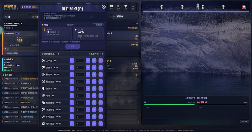Click the trash icon beside battle log
This screenshot has width=252, height=132.
136,75
